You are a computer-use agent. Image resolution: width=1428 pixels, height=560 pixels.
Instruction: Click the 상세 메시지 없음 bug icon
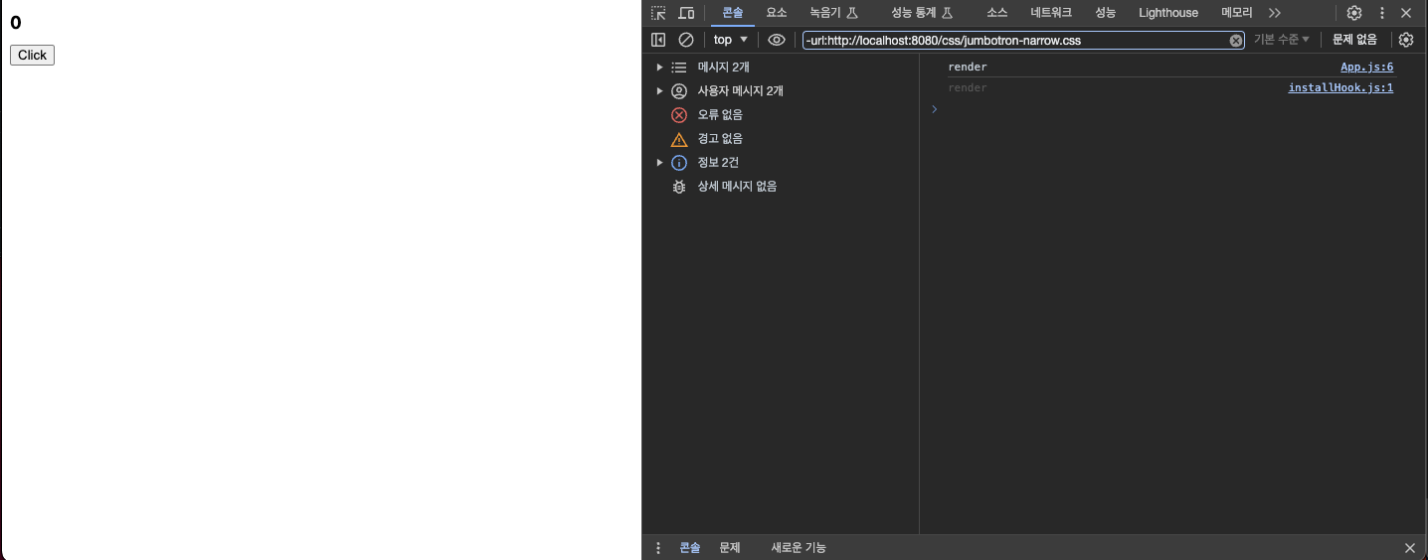[679, 187]
